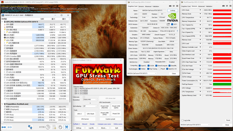Enable Fullscreen checkbox in FurMark

[x=84, y=97]
